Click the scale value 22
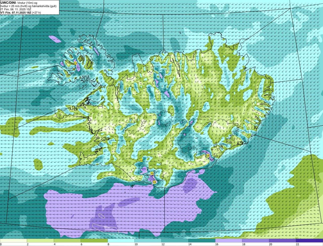The height and width of the screenshot is (246, 323). pyautogui.click(x=298, y=244)
